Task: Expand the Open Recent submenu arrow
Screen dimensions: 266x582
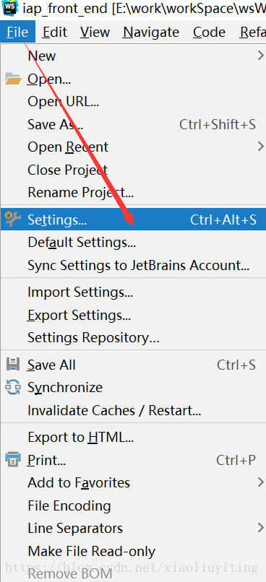Action: (x=261, y=147)
